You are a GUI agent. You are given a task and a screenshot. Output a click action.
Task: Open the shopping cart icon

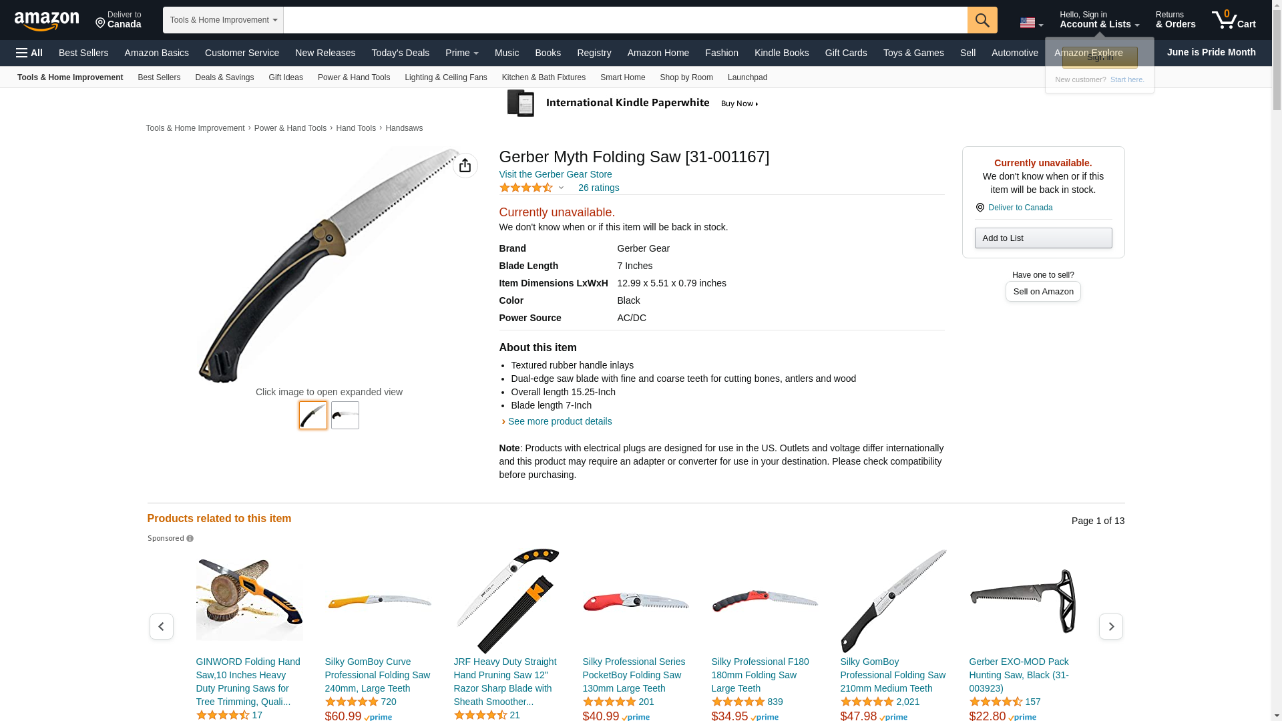[1233, 20]
